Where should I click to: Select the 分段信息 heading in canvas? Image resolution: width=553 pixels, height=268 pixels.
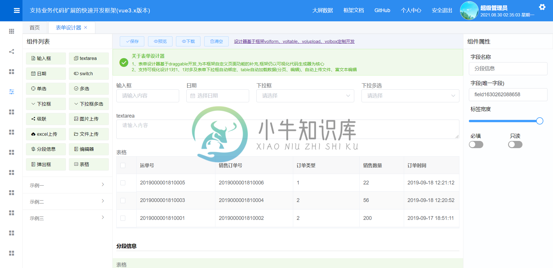tap(126, 246)
